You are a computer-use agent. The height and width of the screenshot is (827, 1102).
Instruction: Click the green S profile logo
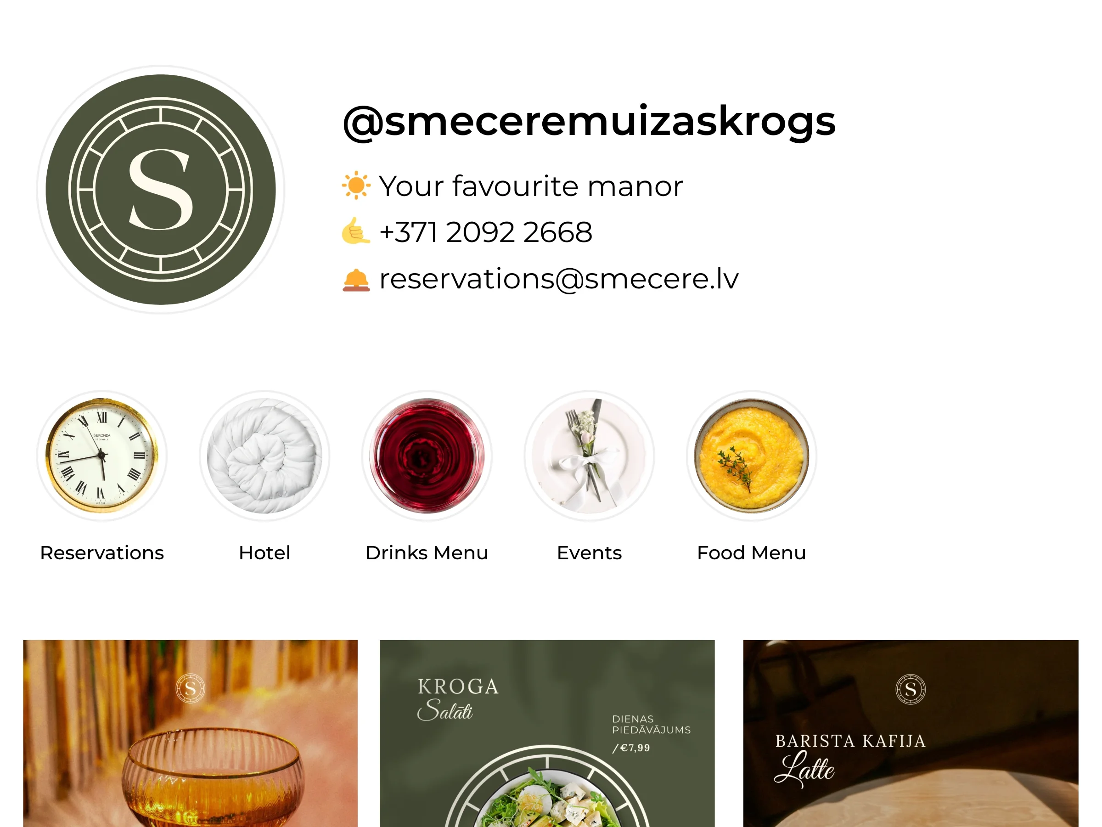point(160,189)
